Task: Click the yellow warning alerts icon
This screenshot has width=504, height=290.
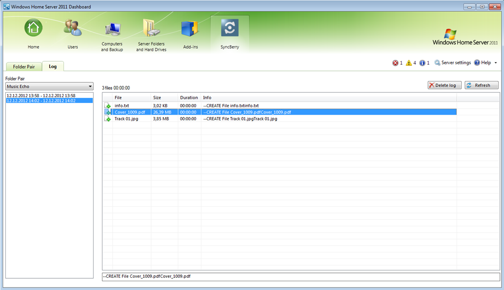Action: 409,63
